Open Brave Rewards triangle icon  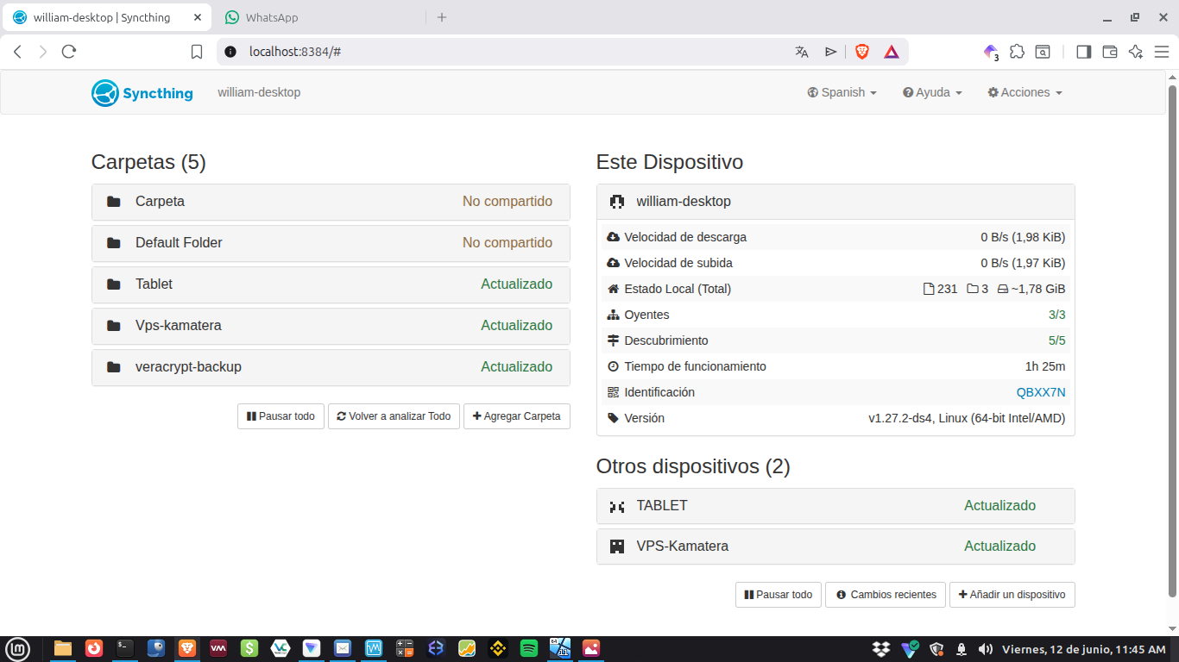coord(892,52)
